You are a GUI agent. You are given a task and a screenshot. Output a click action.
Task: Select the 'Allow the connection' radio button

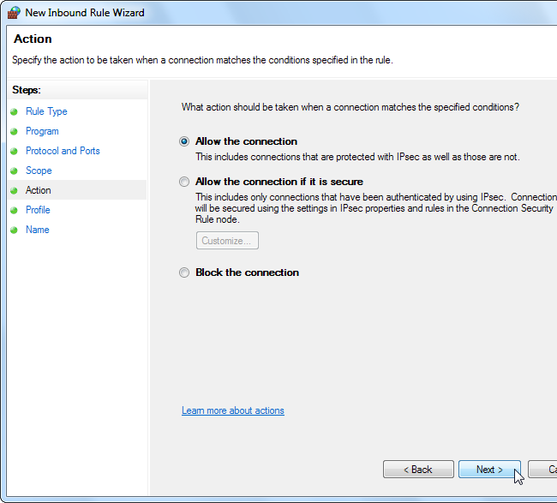pyautogui.click(x=184, y=141)
